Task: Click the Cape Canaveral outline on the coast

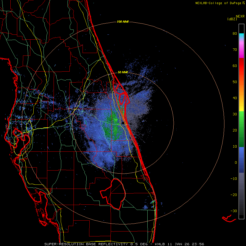Action: 122,95
